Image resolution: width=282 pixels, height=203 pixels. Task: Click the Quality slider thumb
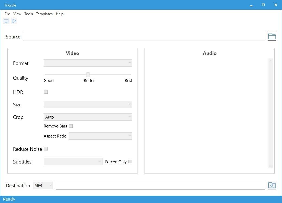click(88, 74)
